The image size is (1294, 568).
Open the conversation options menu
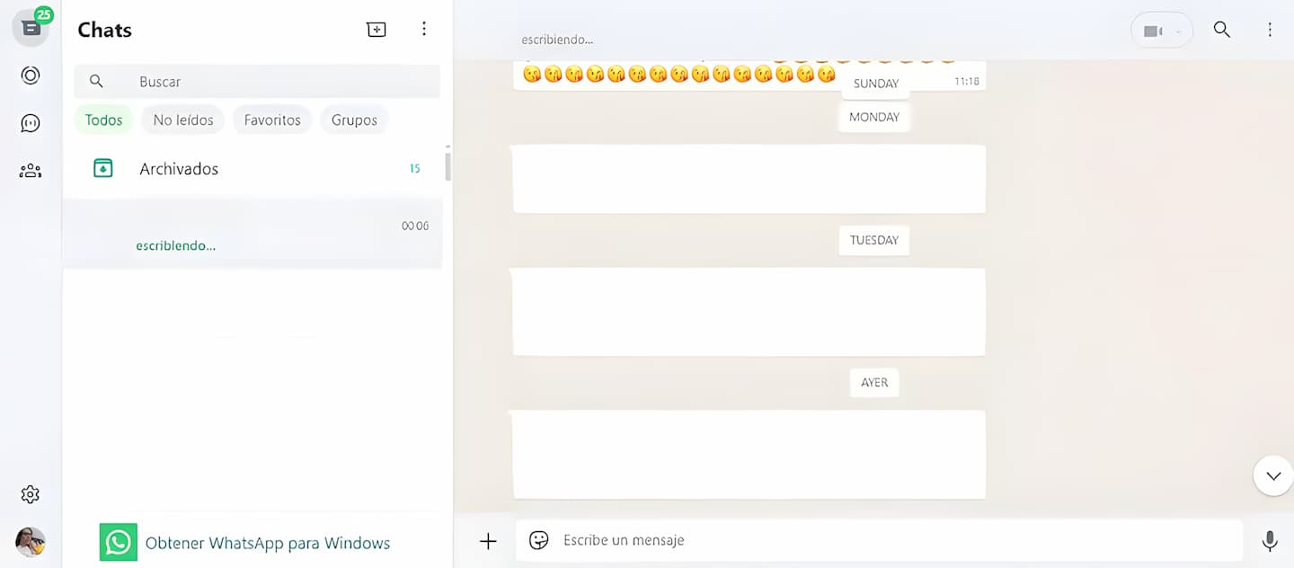click(x=1270, y=30)
